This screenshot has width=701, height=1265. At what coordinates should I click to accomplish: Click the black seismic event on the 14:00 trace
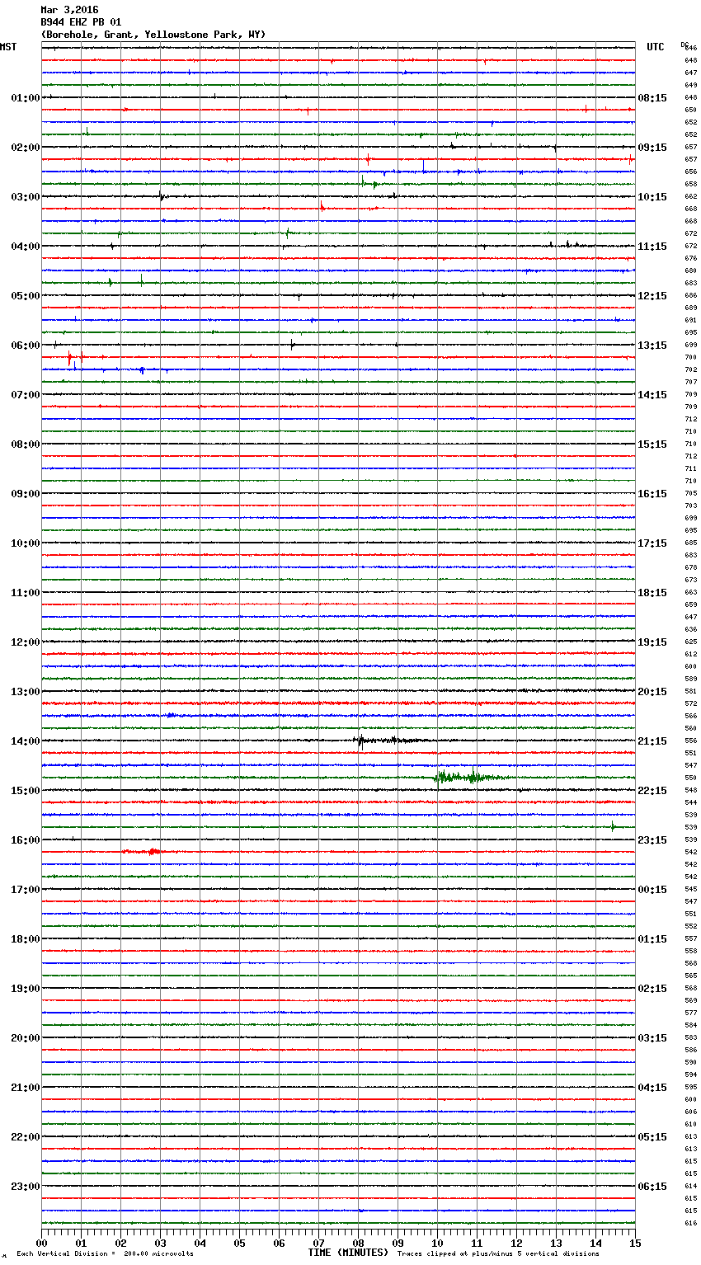[388, 741]
